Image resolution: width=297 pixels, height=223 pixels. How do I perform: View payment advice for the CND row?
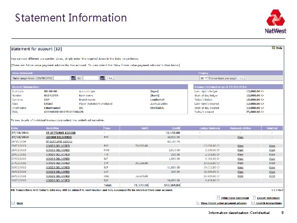(240, 176)
